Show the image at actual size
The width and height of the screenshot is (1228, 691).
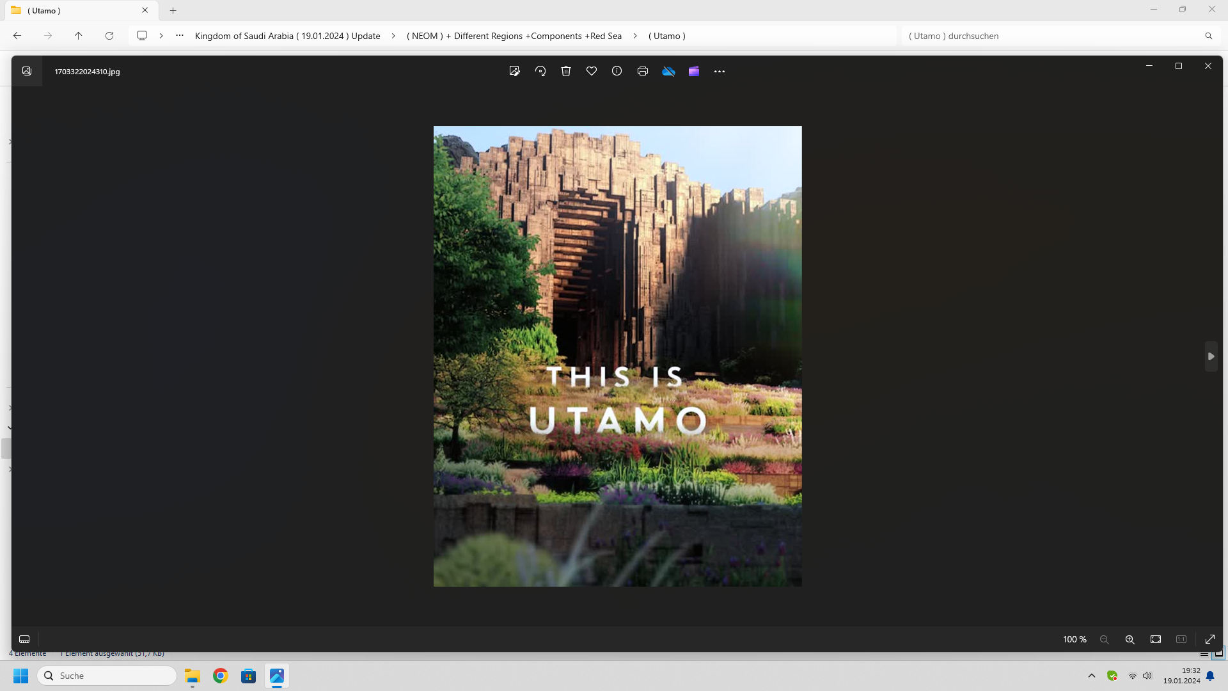coord(1181,639)
